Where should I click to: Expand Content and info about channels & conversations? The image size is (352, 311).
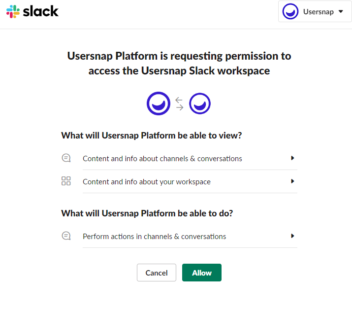(x=190, y=158)
